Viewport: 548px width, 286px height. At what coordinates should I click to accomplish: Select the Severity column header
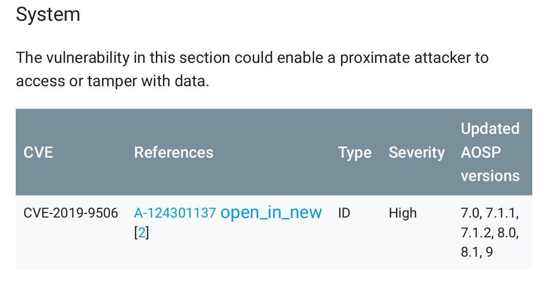[417, 153]
